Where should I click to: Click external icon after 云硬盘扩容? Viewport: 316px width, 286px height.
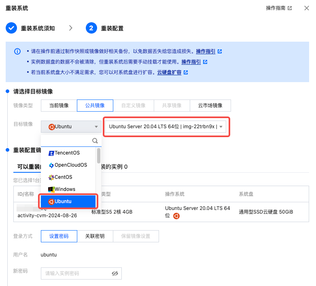click(x=186, y=72)
